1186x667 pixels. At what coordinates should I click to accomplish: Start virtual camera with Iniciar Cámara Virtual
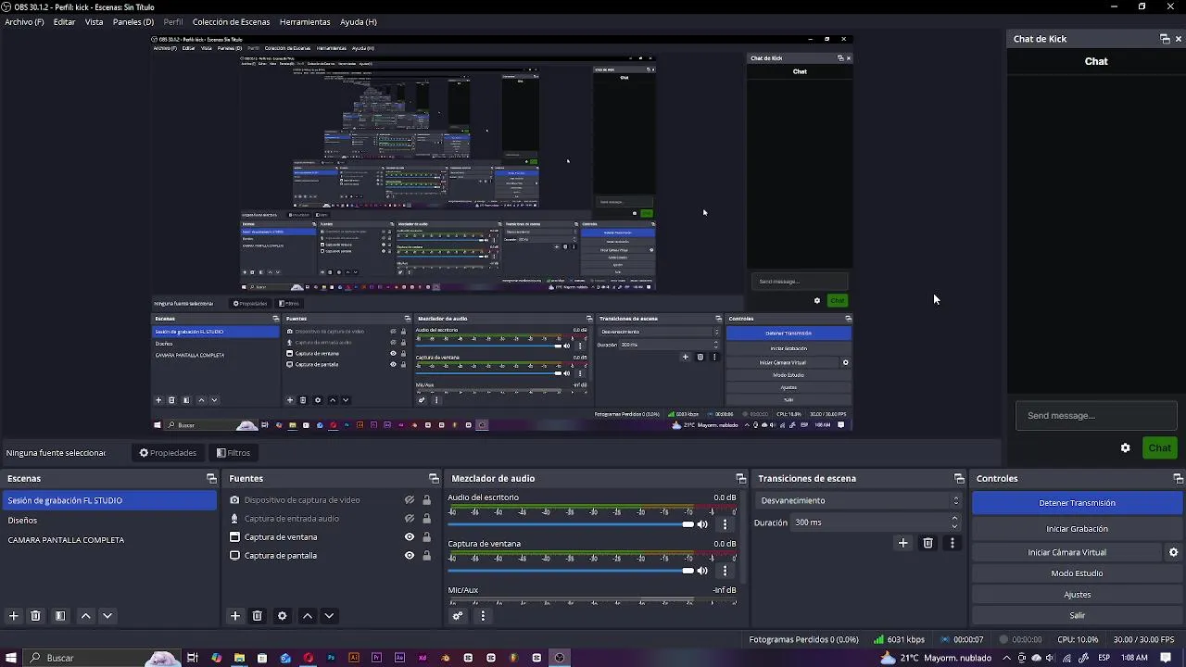[x=1066, y=552]
